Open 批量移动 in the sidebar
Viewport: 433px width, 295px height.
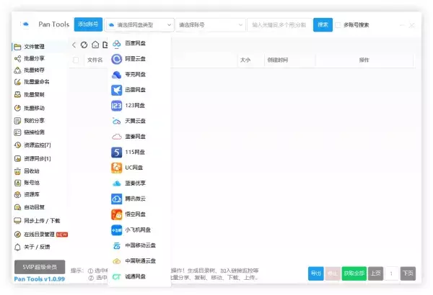pos(29,108)
